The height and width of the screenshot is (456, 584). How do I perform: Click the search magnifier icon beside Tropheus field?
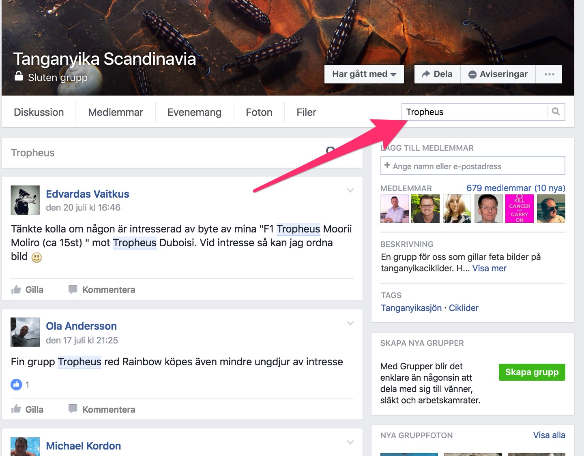(x=556, y=112)
